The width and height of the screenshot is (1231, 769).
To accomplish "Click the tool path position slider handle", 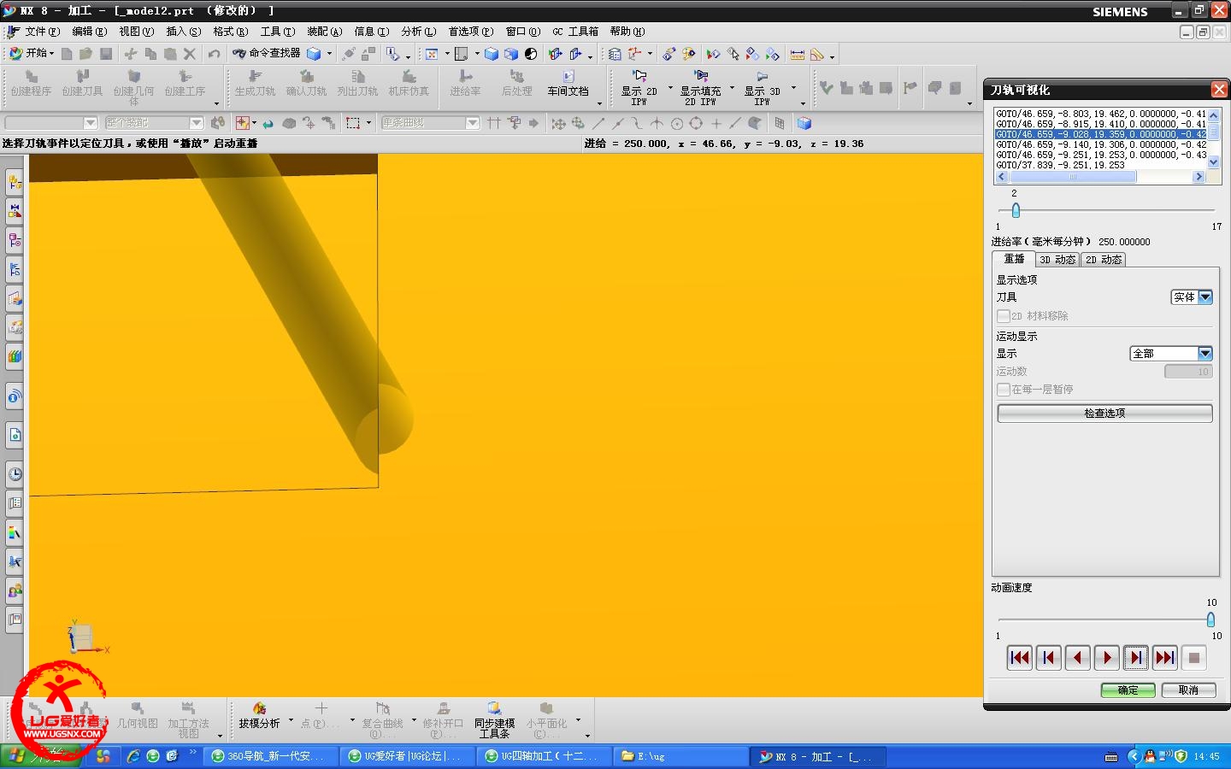I will (1016, 210).
